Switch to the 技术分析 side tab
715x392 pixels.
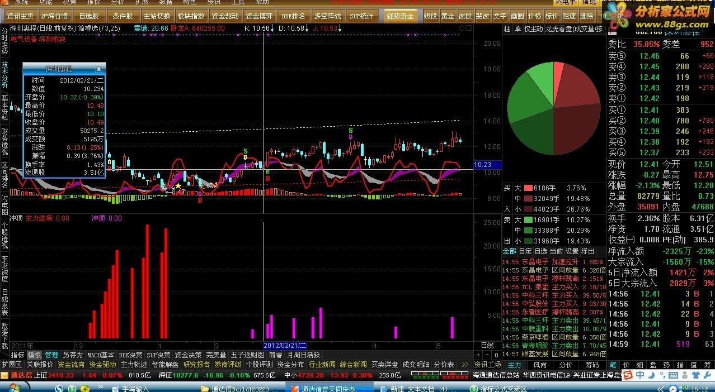pos(4,74)
